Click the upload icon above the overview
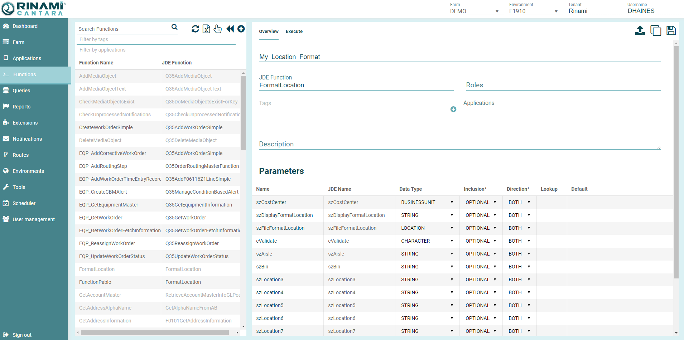 click(x=640, y=31)
